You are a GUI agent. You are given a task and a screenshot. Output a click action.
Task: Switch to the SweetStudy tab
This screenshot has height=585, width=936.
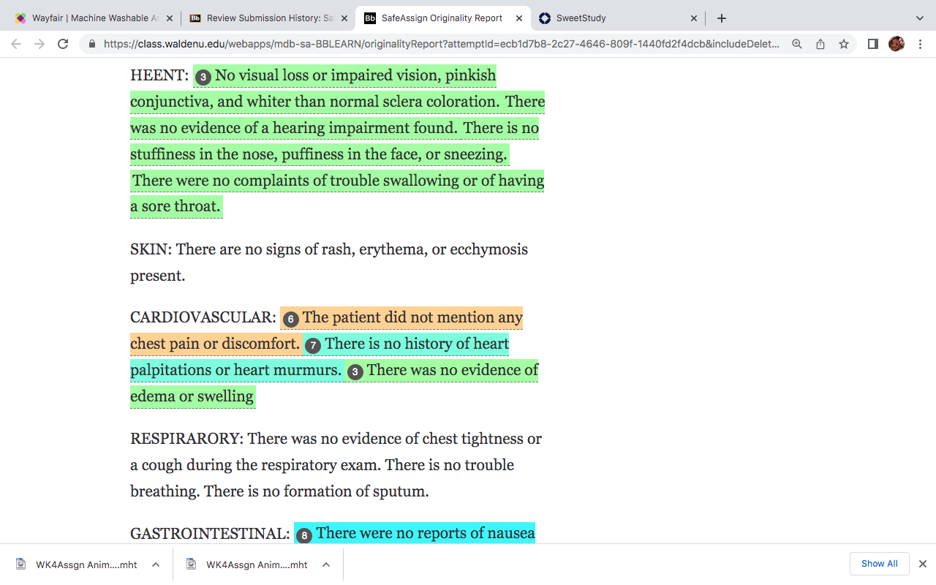619,18
